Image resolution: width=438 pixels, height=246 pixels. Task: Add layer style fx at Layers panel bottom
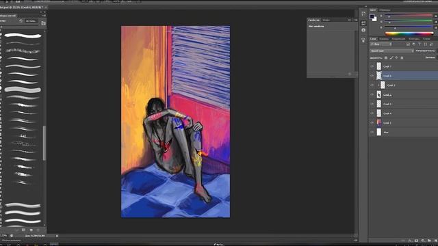point(410,241)
